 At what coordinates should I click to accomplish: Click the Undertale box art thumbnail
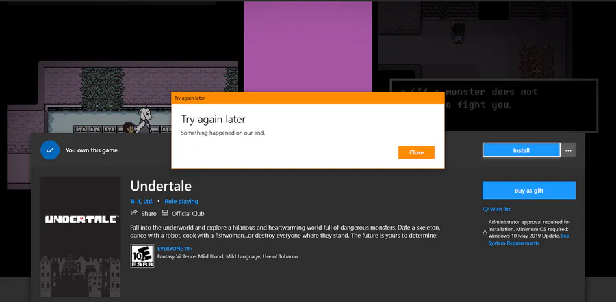point(81,236)
